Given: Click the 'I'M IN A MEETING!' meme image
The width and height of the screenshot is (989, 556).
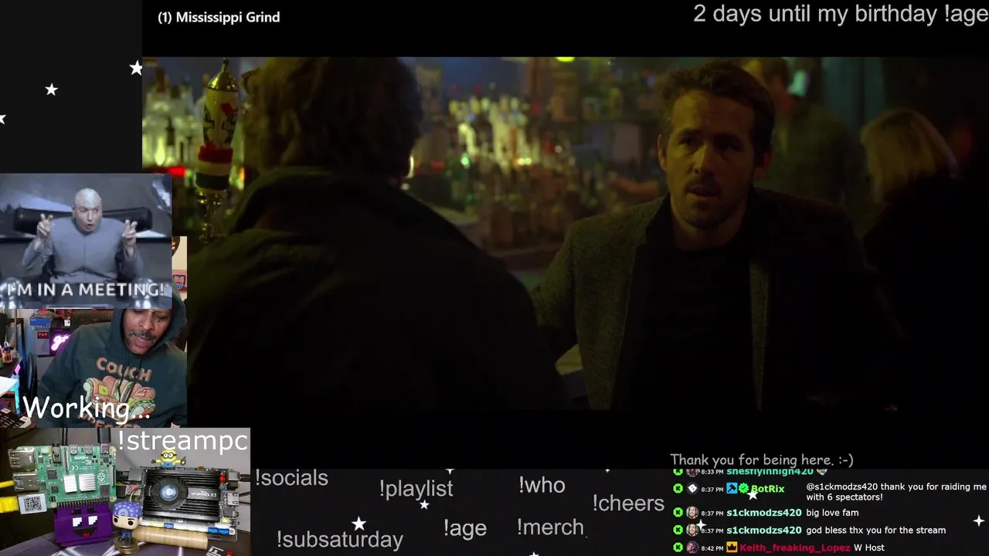Looking at the screenshot, I should [86, 241].
